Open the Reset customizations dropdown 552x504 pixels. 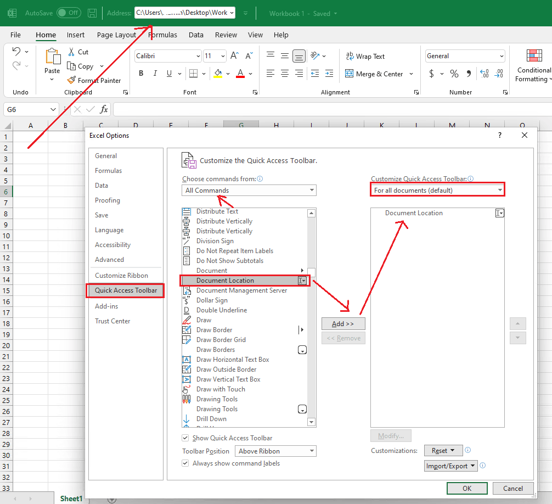tap(443, 450)
